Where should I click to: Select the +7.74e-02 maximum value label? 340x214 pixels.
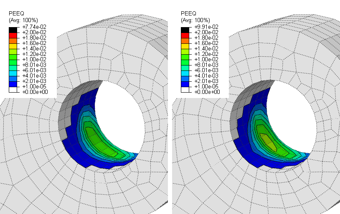point(37,27)
